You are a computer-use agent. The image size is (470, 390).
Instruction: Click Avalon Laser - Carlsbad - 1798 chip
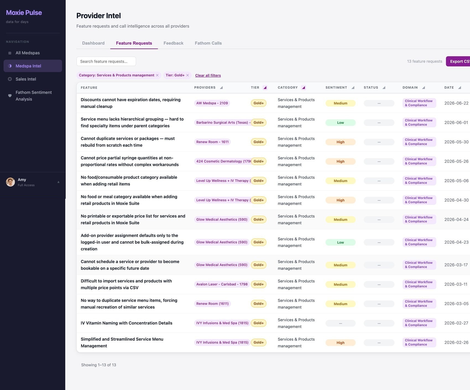(222, 284)
